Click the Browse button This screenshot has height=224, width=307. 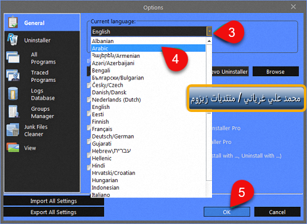pyautogui.click(x=276, y=71)
